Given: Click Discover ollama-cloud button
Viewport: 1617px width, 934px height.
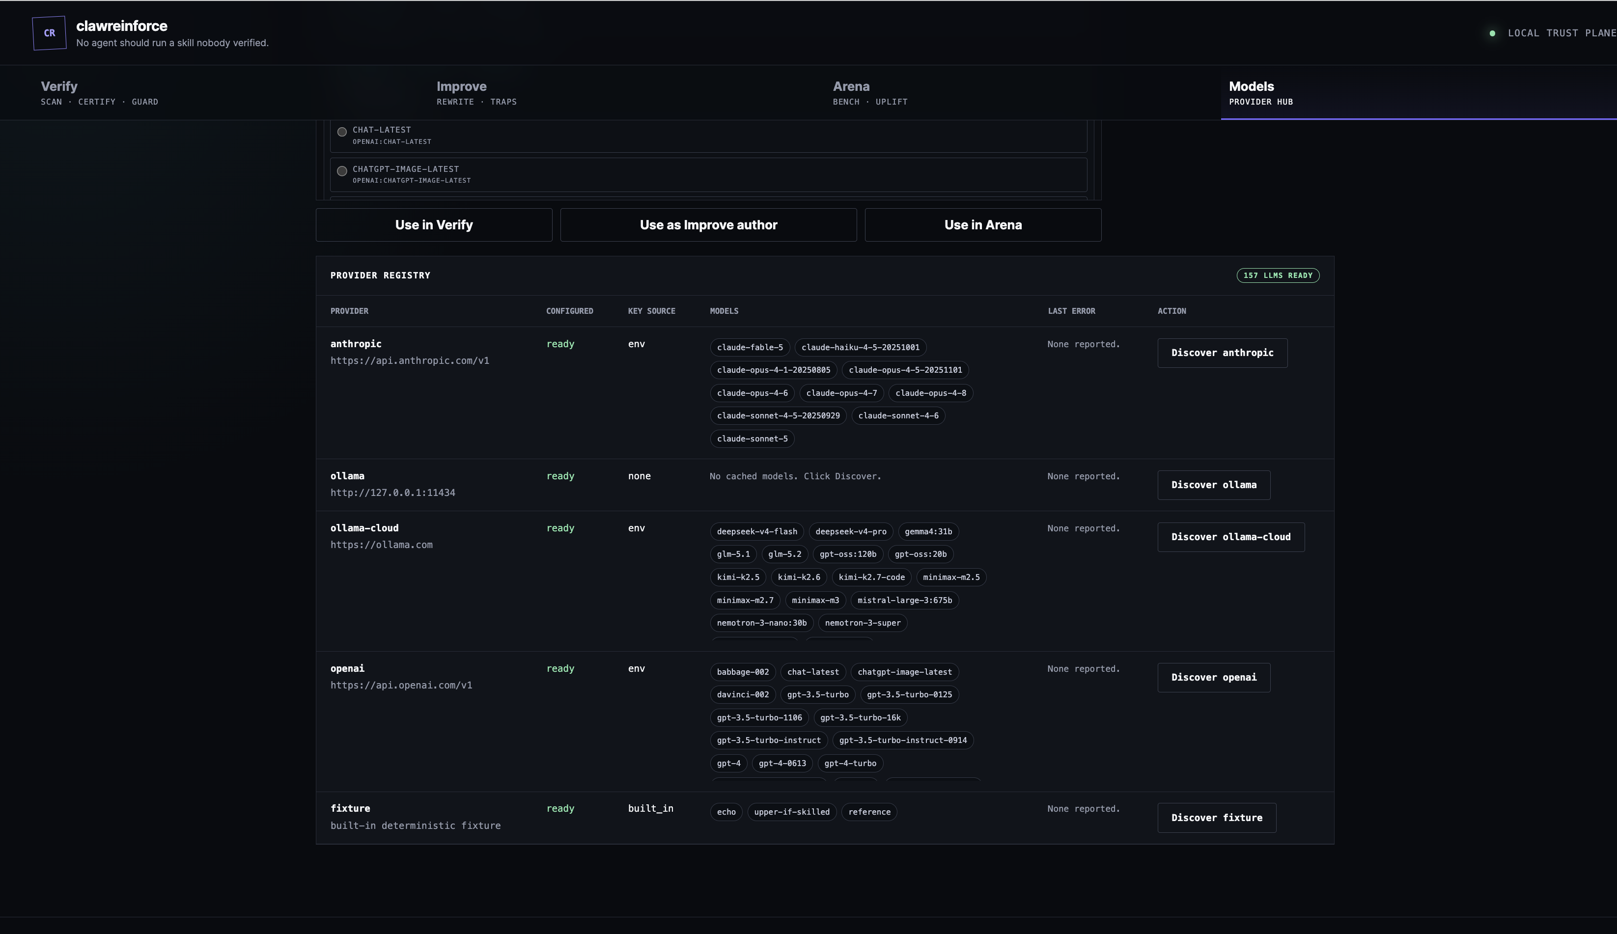Looking at the screenshot, I should coord(1231,537).
